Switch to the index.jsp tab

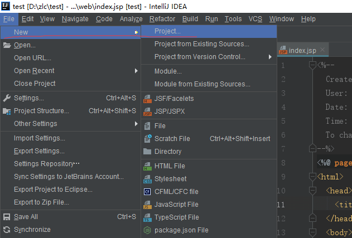302,50
